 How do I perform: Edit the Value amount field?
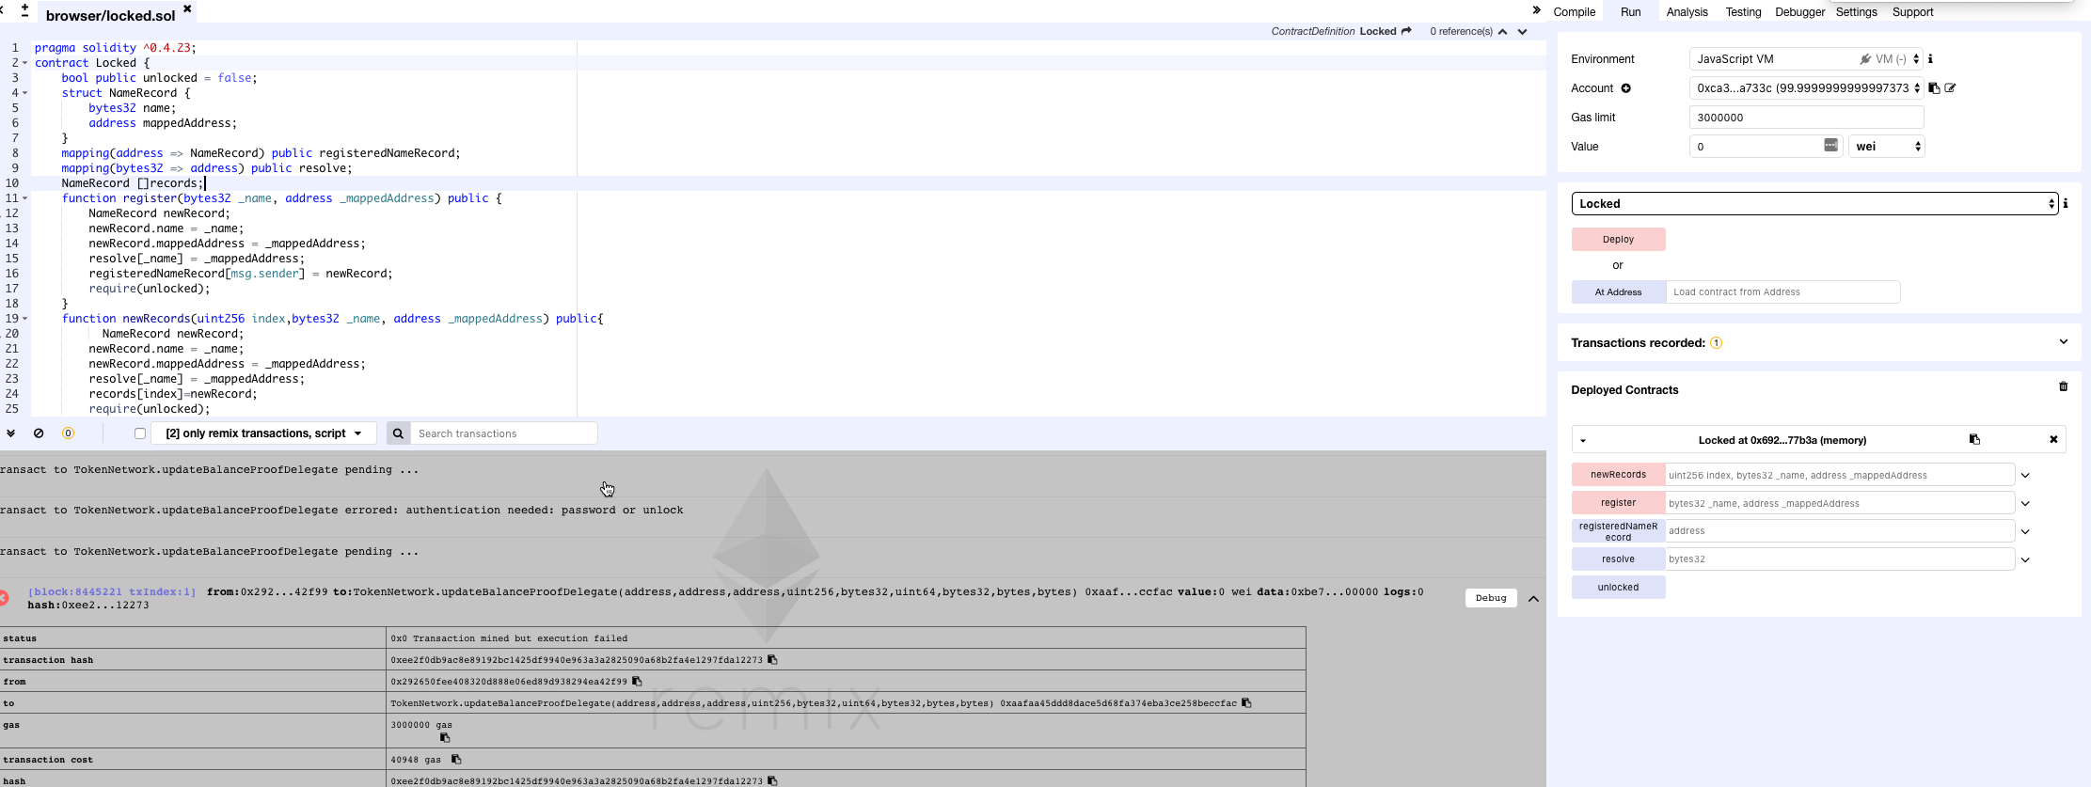click(x=1765, y=146)
